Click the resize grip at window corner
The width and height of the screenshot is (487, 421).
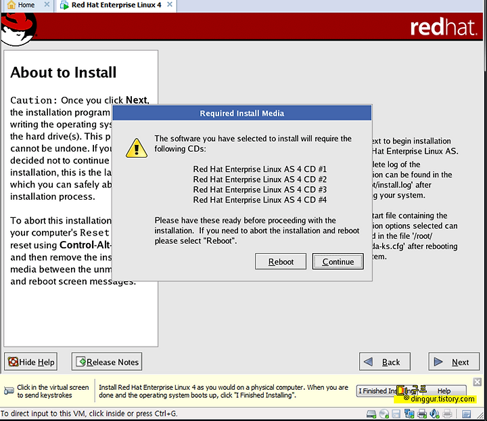(481, 415)
